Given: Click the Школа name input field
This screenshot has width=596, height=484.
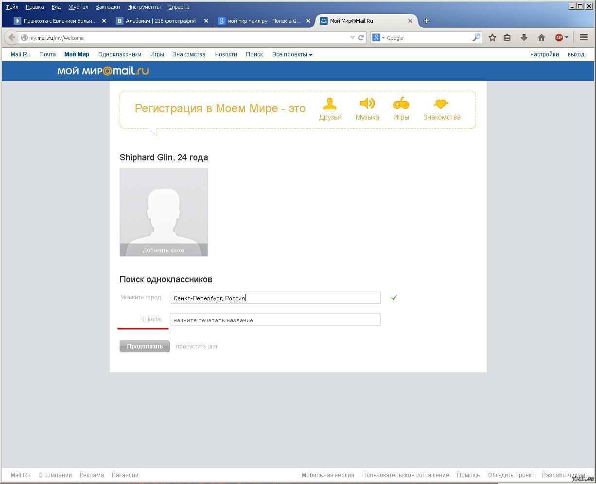Looking at the screenshot, I should pyautogui.click(x=275, y=320).
